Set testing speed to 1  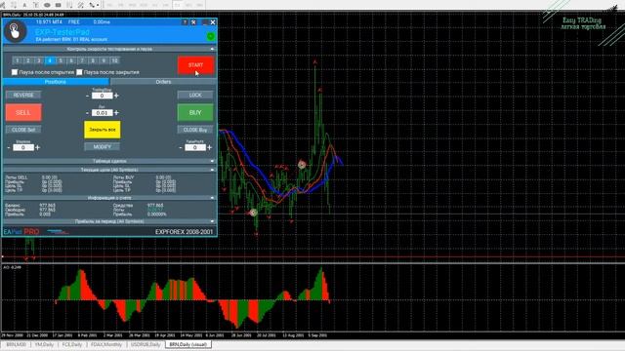click(x=18, y=60)
